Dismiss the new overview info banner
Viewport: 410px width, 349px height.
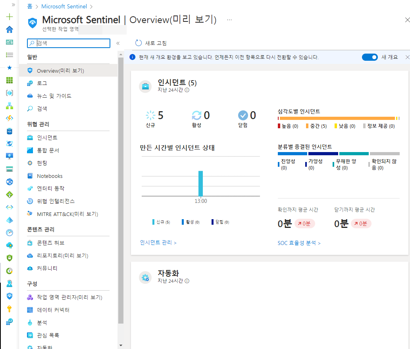pyautogui.click(x=407, y=57)
